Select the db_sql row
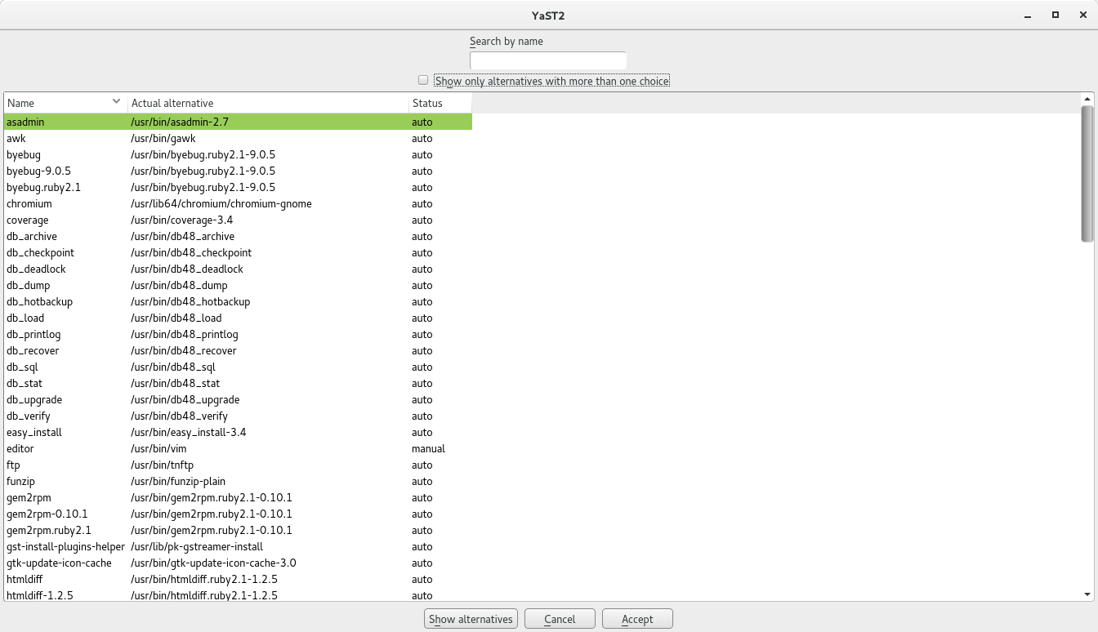This screenshot has width=1098, height=632. (238, 367)
